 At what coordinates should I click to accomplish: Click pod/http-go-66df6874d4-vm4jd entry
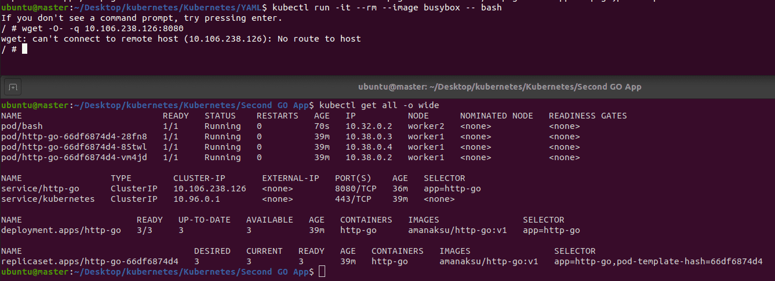pos(74,157)
